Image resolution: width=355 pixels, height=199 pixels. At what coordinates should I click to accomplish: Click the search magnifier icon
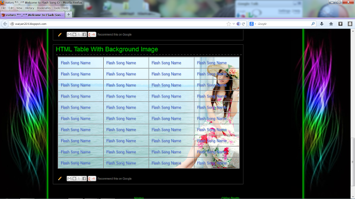pyautogui.click(x=313, y=24)
